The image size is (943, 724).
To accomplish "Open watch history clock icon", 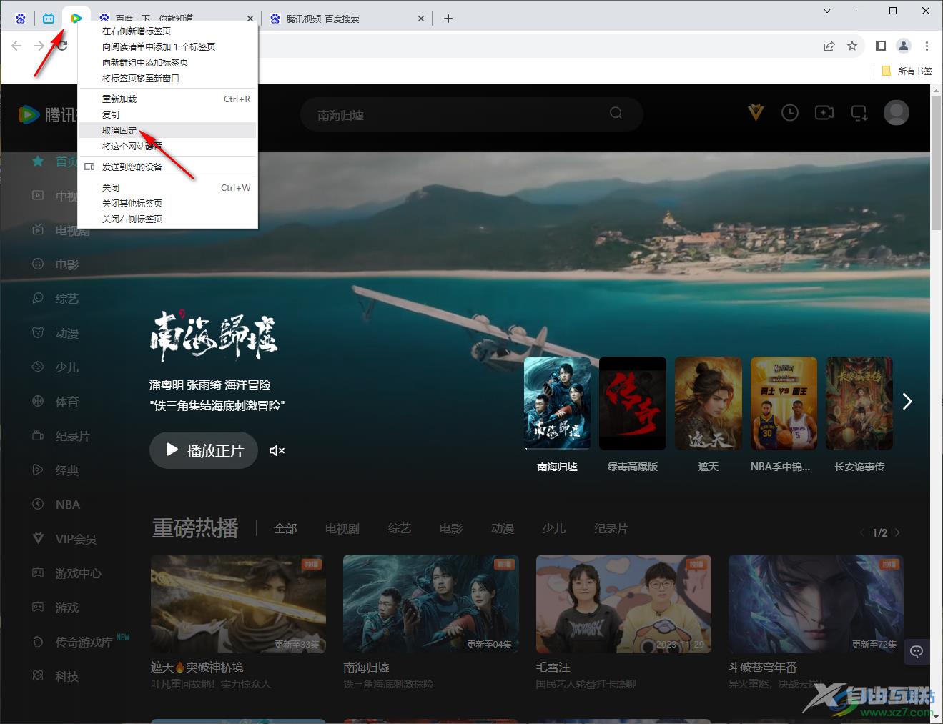I will point(790,112).
